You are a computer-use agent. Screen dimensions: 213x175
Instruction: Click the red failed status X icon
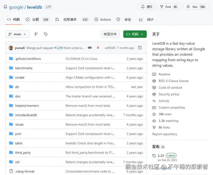click(98, 48)
